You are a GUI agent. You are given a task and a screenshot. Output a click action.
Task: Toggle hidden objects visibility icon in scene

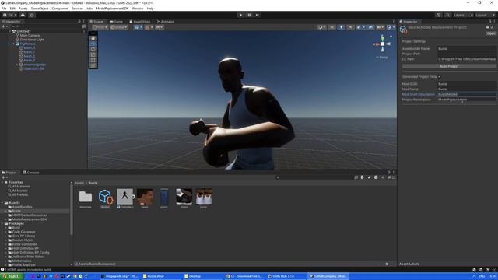point(370,27)
